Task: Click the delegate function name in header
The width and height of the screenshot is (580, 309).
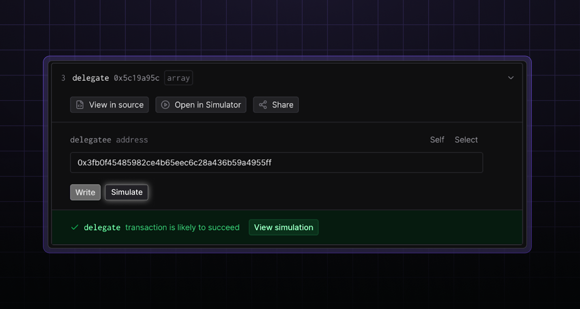Action: point(90,78)
